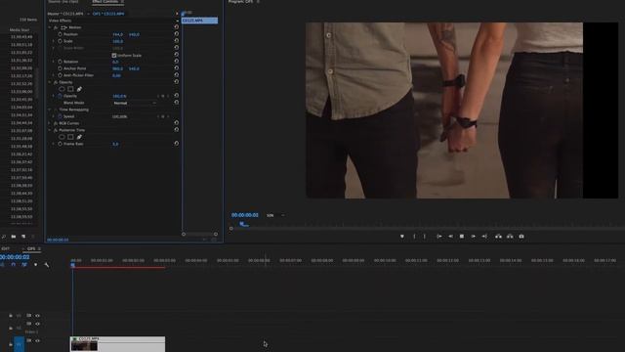Go to In point
The width and height of the screenshot is (625, 352).
(x=438, y=237)
